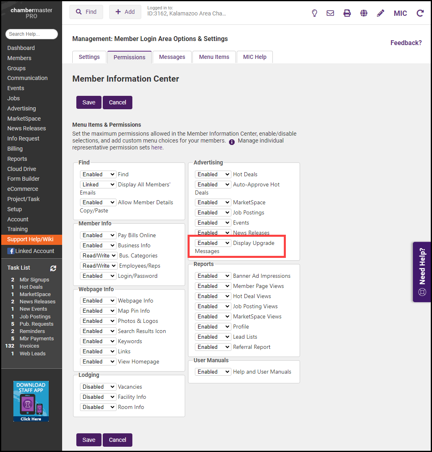
Task: Open Form Builder in the sidebar
Action: (23, 179)
